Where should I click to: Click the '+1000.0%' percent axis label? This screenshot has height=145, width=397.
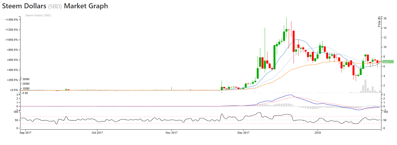click(12, 40)
